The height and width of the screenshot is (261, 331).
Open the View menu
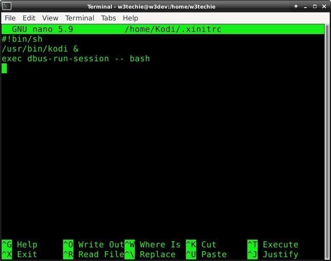click(x=50, y=18)
